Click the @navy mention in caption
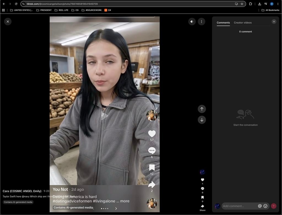This screenshot has height=215, width=282. [x=26, y=197]
